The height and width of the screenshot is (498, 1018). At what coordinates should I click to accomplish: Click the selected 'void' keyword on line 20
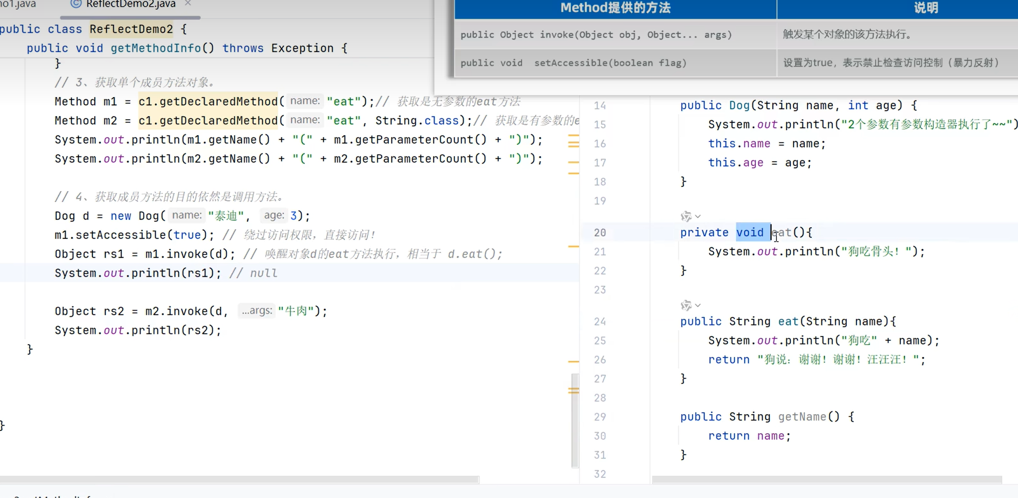[750, 233]
